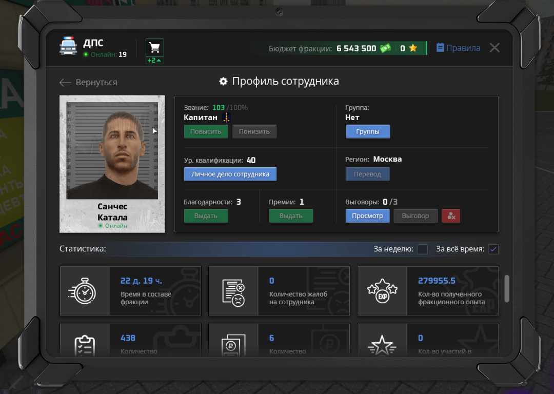Issue commendation via Выдать under Благодарности
Screen dimensions: 554x394
pyautogui.click(x=206, y=215)
